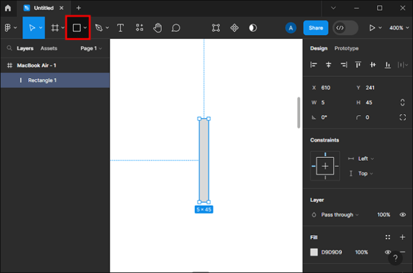Open the Left horizontal constraint dropdown
This screenshot has width=413, height=273.
pos(366,158)
